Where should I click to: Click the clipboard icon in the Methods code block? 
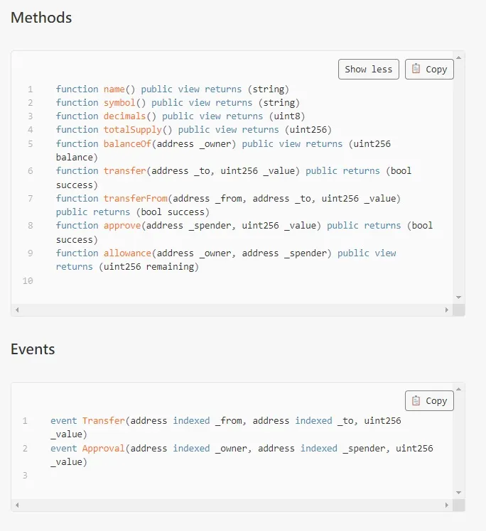(416, 69)
